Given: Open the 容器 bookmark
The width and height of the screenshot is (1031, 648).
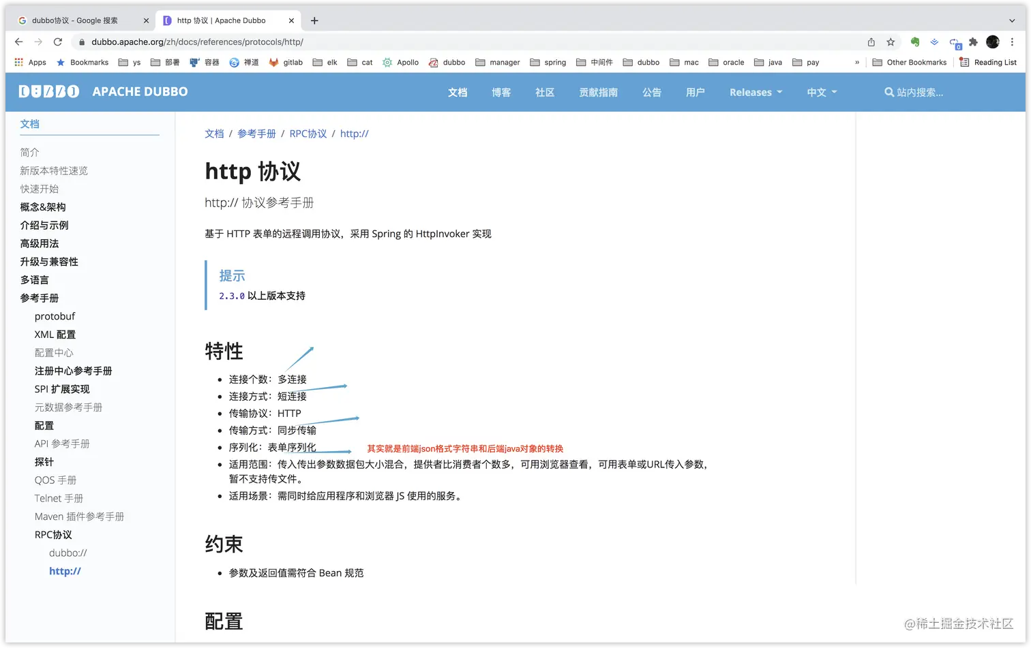Looking at the screenshot, I should 205,62.
